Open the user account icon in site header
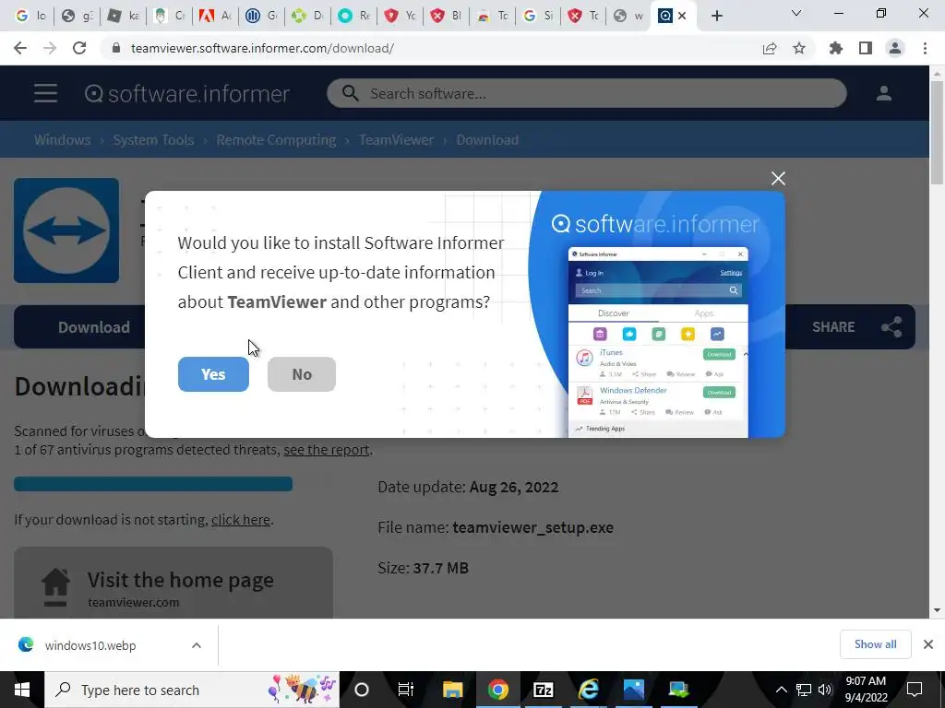Screen dimensions: 945x708 (x=883, y=93)
